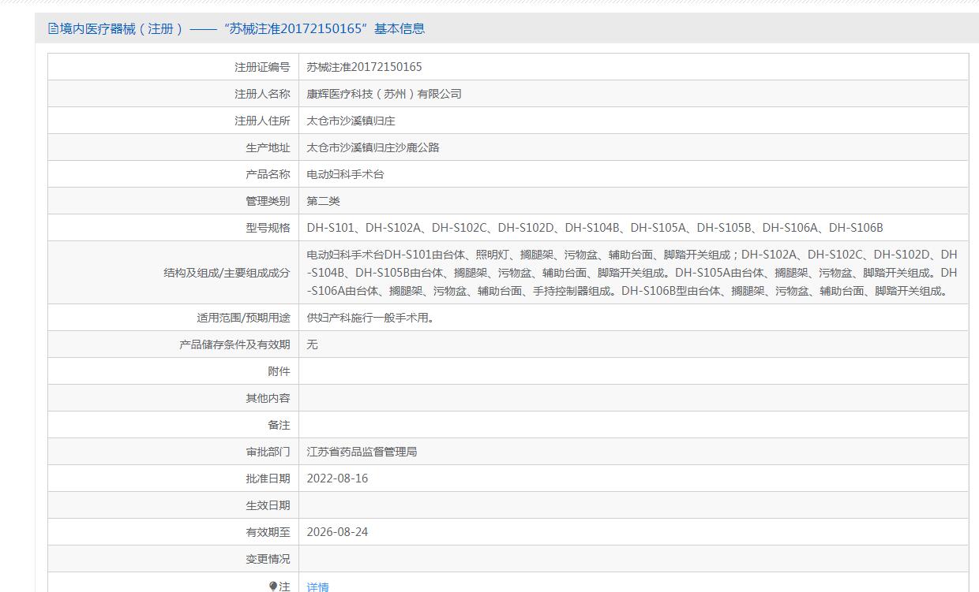Select approval date 2022-08-16
The height and width of the screenshot is (592, 979).
pyautogui.click(x=338, y=478)
